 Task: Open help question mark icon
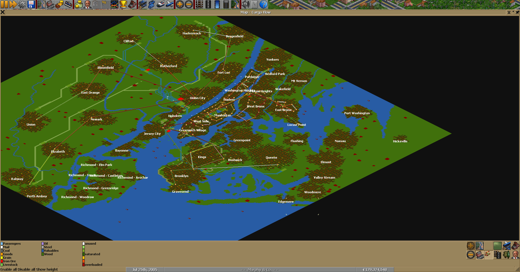[x=263, y=4]
